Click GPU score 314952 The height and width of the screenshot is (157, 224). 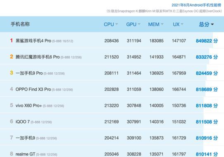click(x=134, y=57)
